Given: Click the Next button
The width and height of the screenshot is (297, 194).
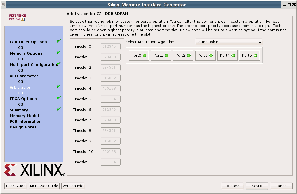Looking at the screenshot, I should (257, 186).
